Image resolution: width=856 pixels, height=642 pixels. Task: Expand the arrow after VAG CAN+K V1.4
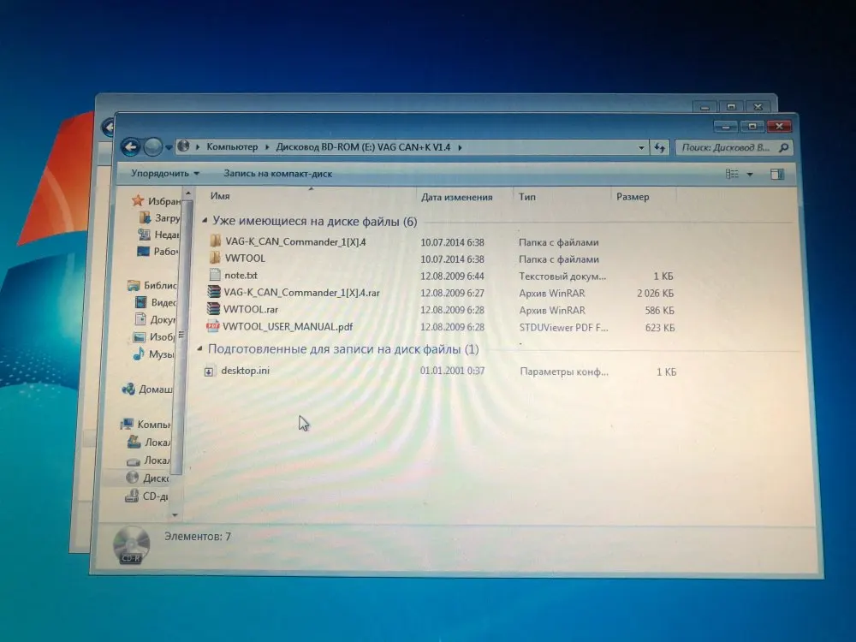[461, 147]
